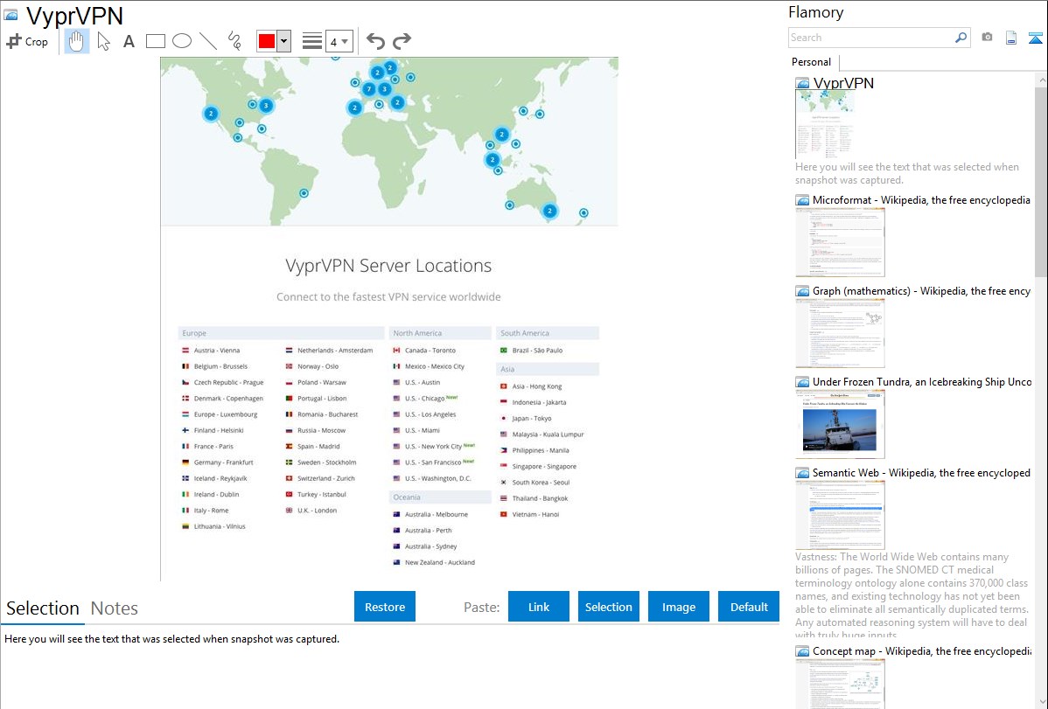The image size is (1048, 709).
Task: Click 'Brazil - São Paulo' in the server list
Action: click(537, 351)
